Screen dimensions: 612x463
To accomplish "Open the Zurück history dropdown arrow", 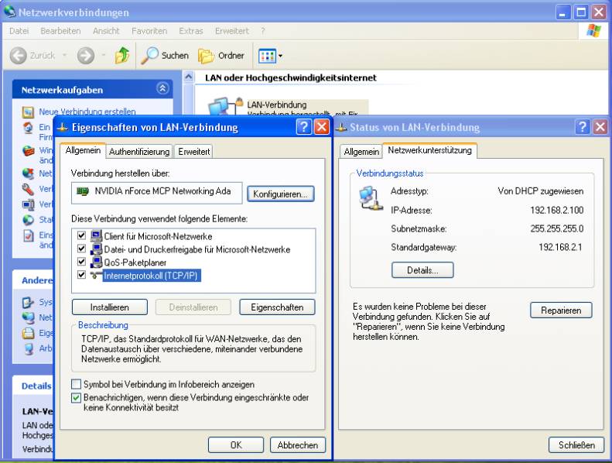I will coord(65,56).
